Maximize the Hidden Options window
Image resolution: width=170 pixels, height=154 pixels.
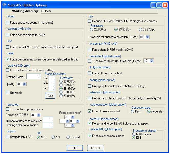pos(159,5)
